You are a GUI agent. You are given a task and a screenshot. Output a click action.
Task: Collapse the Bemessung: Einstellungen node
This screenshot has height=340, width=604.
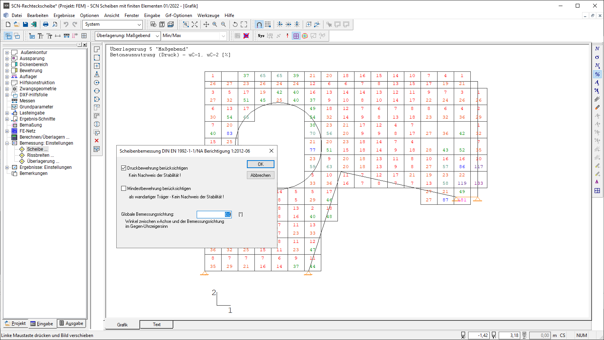[7, 143]
